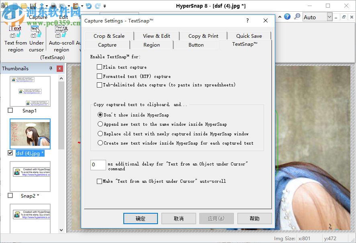Open HyperSnap help via question mark icon

[287, 17]
